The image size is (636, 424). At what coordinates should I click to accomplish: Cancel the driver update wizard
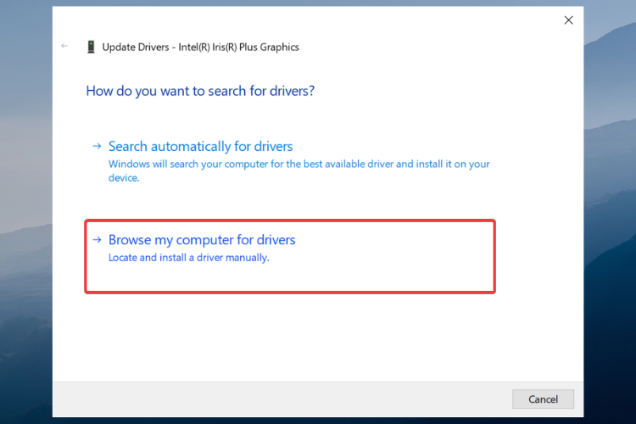click(x=543, y=399)
